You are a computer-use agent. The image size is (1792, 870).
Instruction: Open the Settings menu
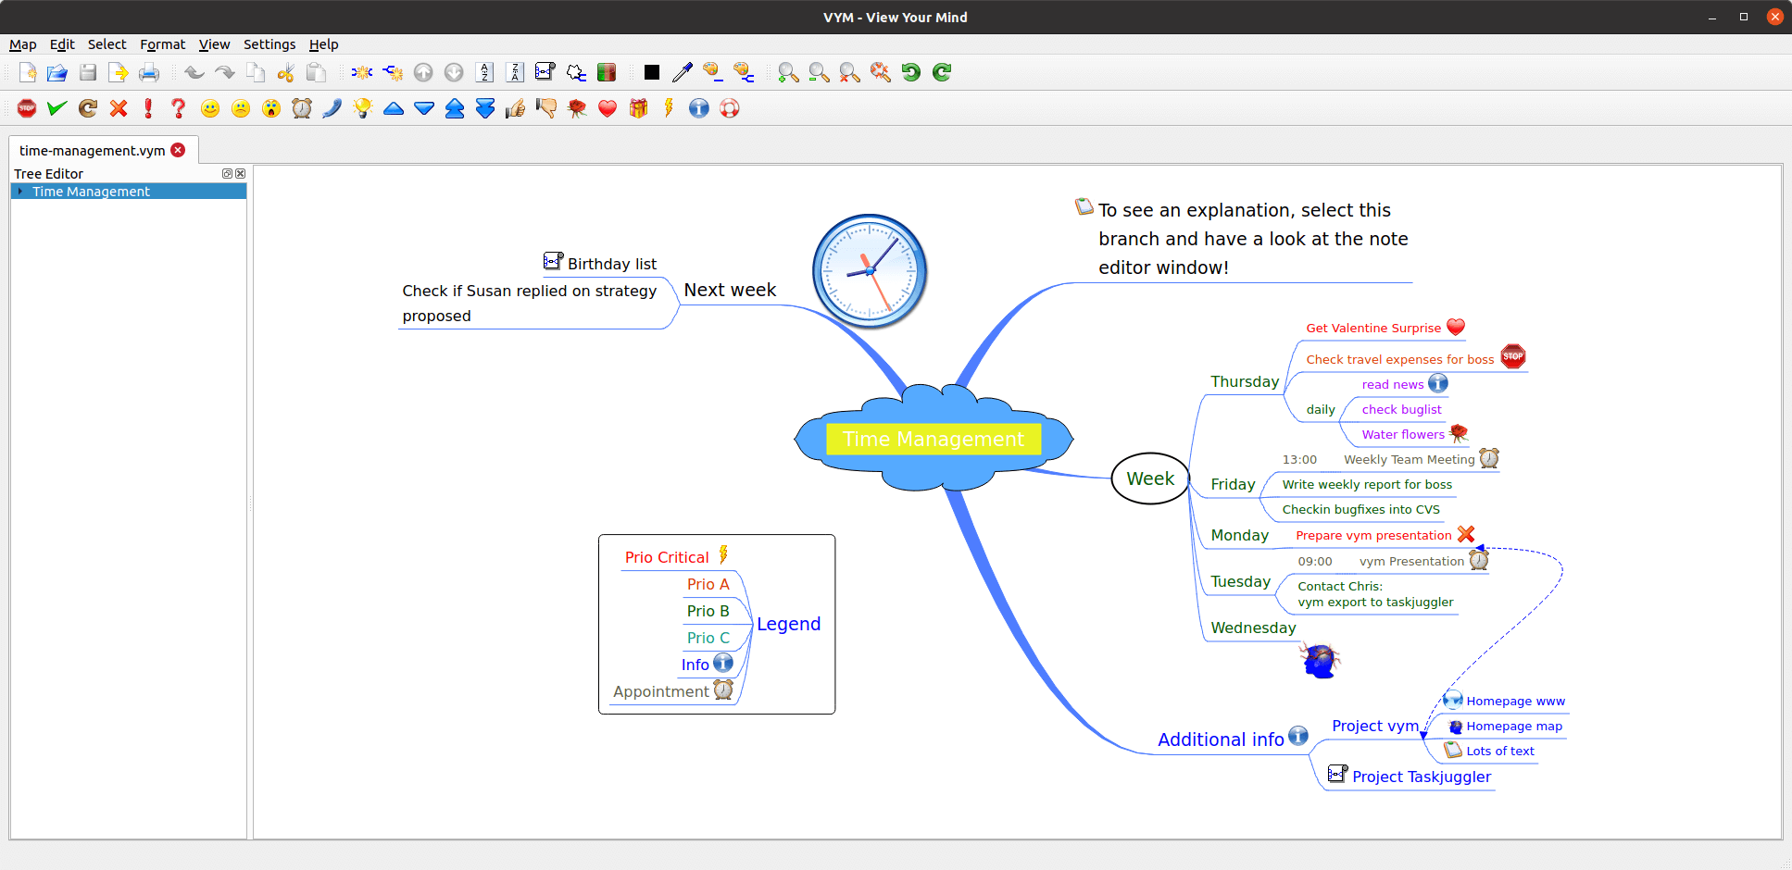269,44
